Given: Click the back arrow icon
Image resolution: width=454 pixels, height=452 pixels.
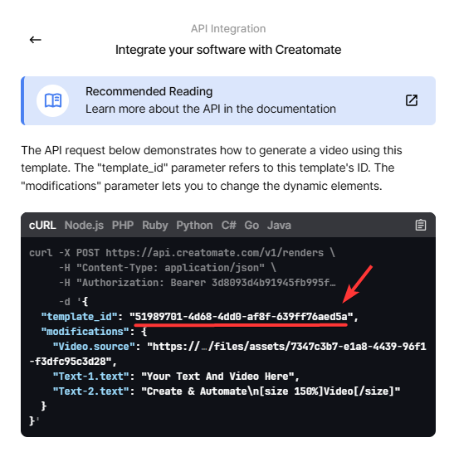Looking at the screenshot, I should [x=36, y=40].
